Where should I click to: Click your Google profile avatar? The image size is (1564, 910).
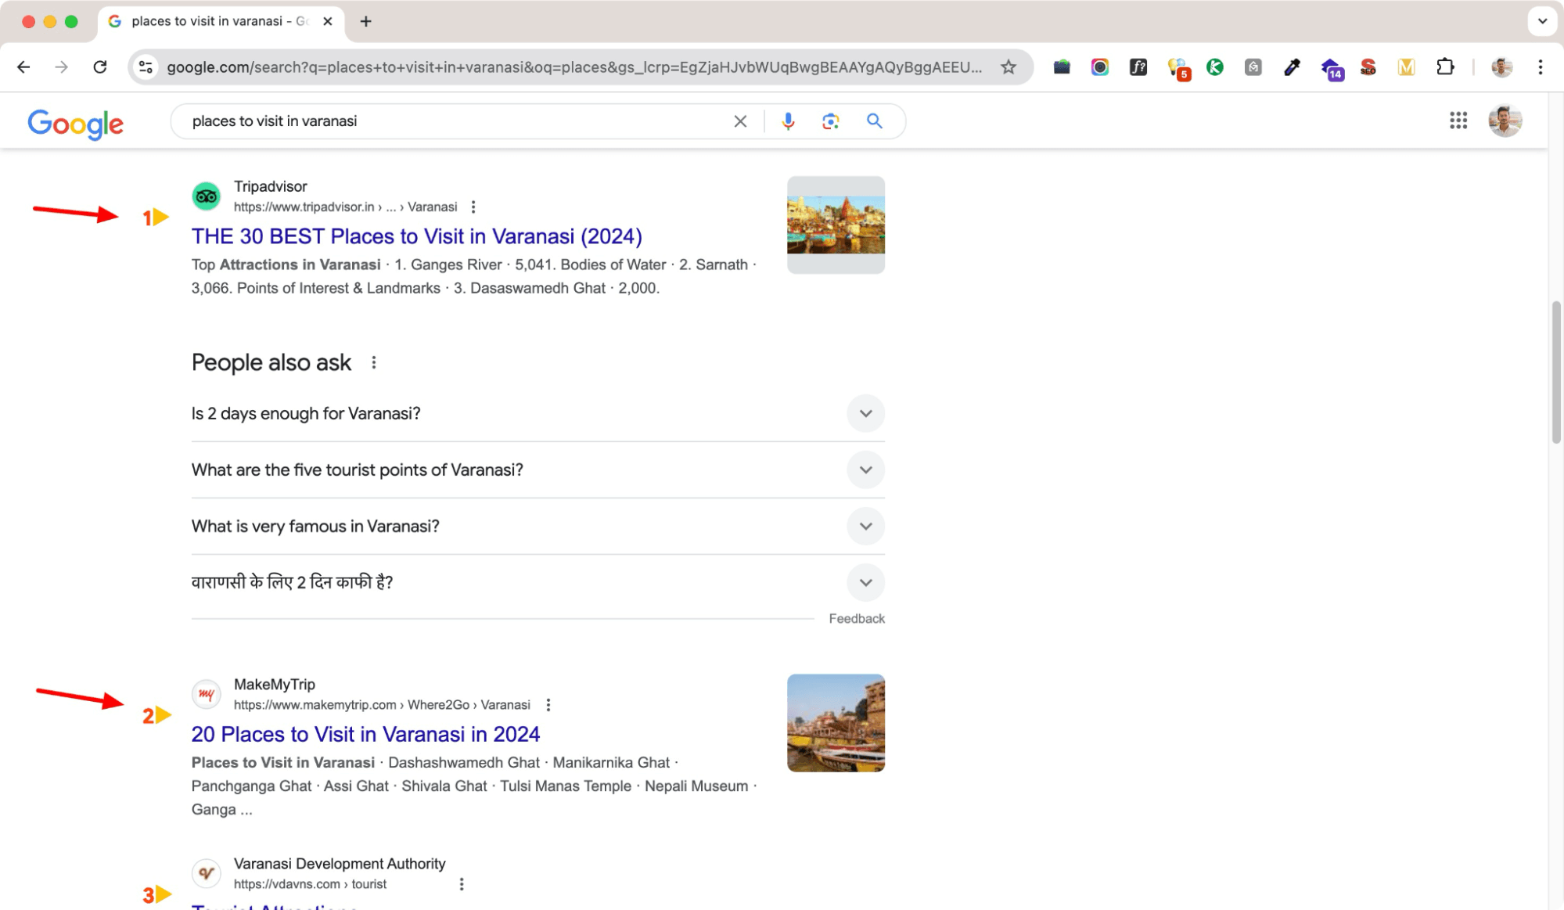pos(1504,120)
